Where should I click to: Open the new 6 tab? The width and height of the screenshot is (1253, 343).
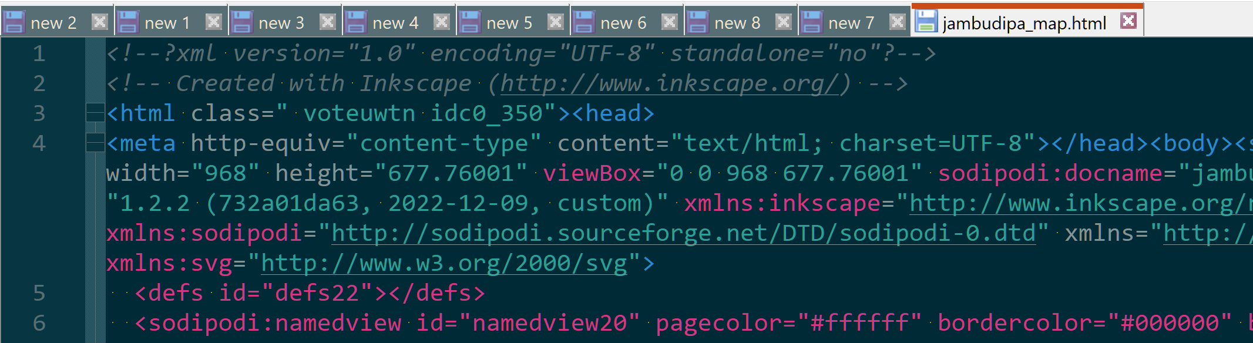tap(623, 23)
